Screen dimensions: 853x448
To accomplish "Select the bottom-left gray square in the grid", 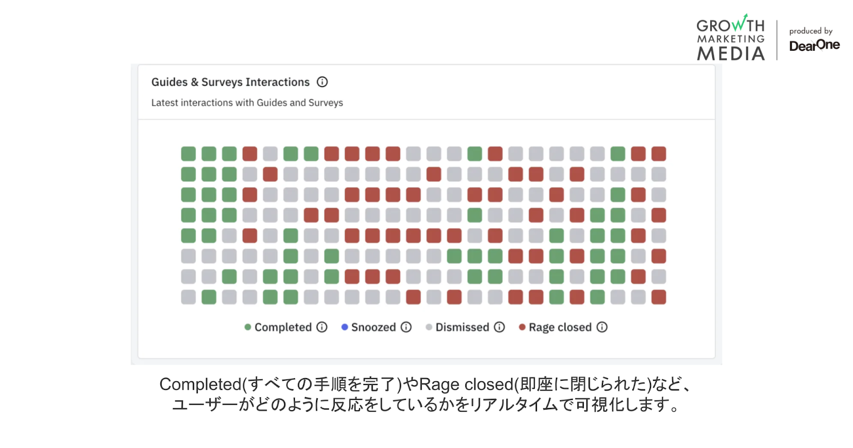I will coord(188,297).
